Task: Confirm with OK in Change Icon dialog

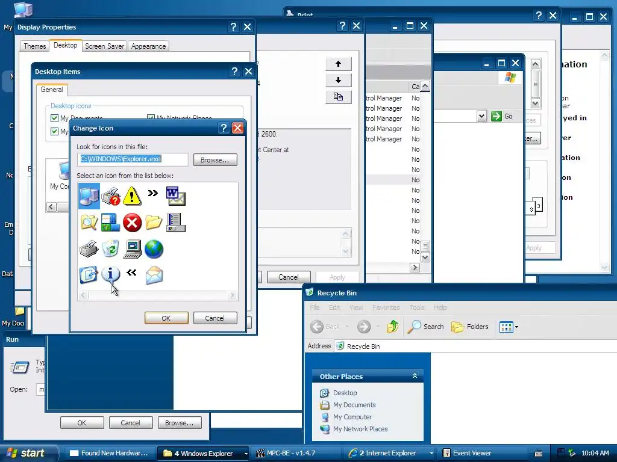Action: click(x=166, y=318)
